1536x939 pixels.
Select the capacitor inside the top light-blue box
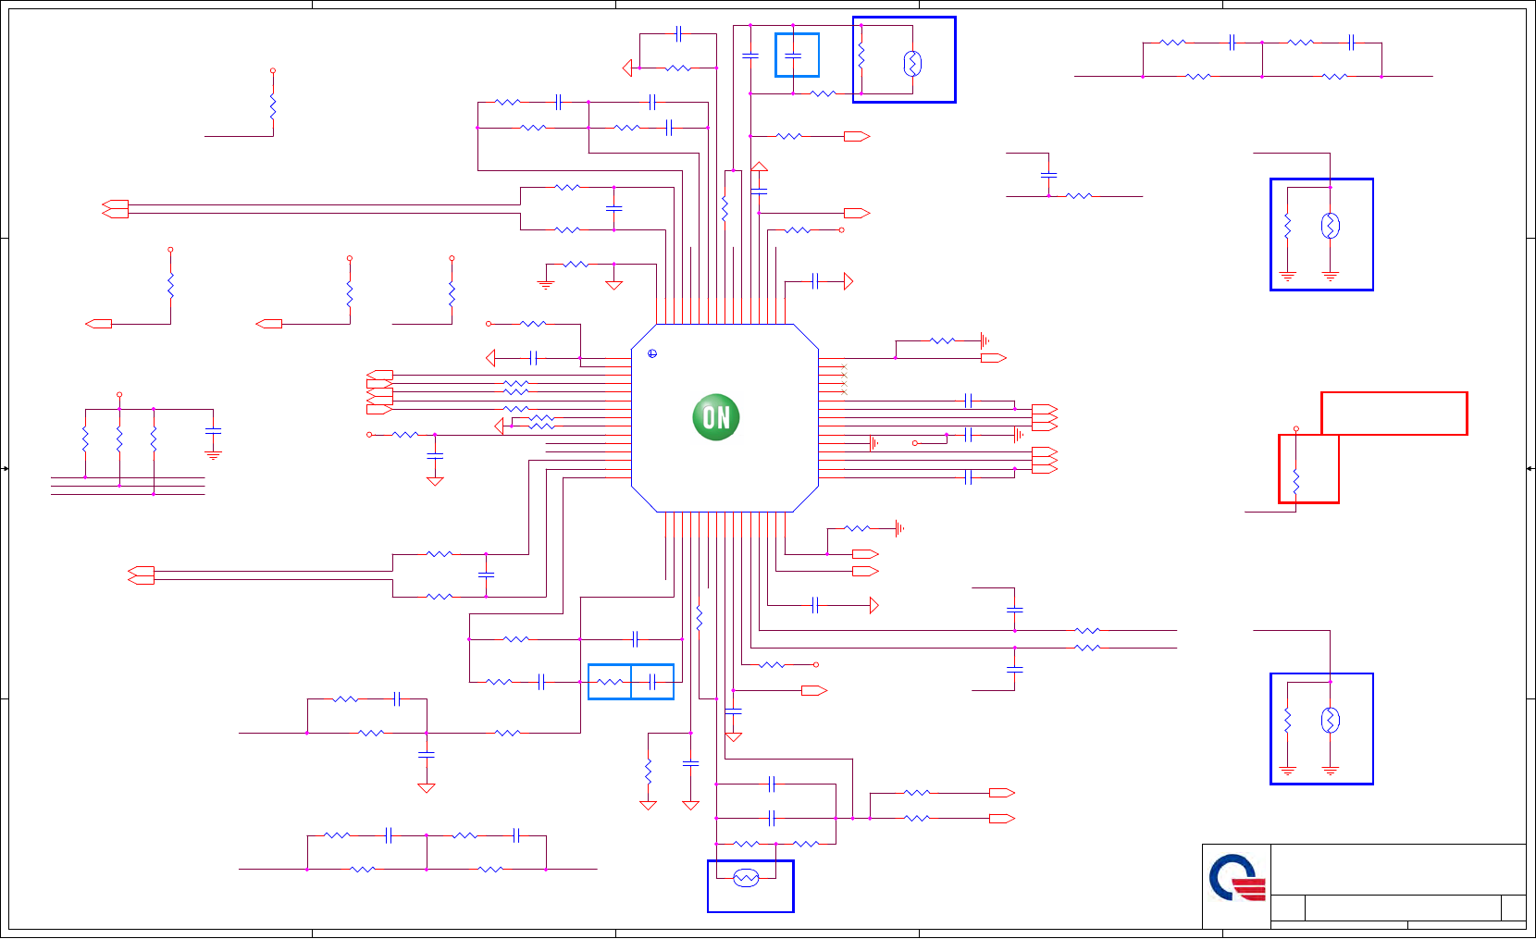[793, 56]
